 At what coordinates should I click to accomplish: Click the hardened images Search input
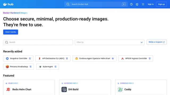[x=38, y=42]
